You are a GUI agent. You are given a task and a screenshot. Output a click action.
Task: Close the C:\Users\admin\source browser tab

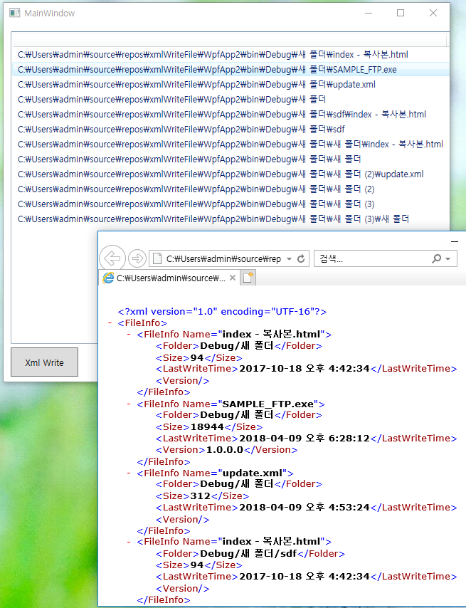(233, 278)
